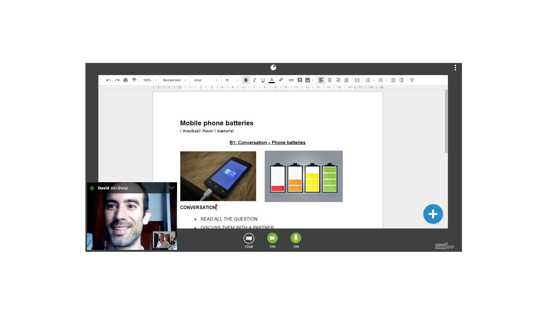Click the undo arrow icon
Image resolution: width=553 pixels, height=326 pixels.
pyautogui.click(x=108, y=80)
